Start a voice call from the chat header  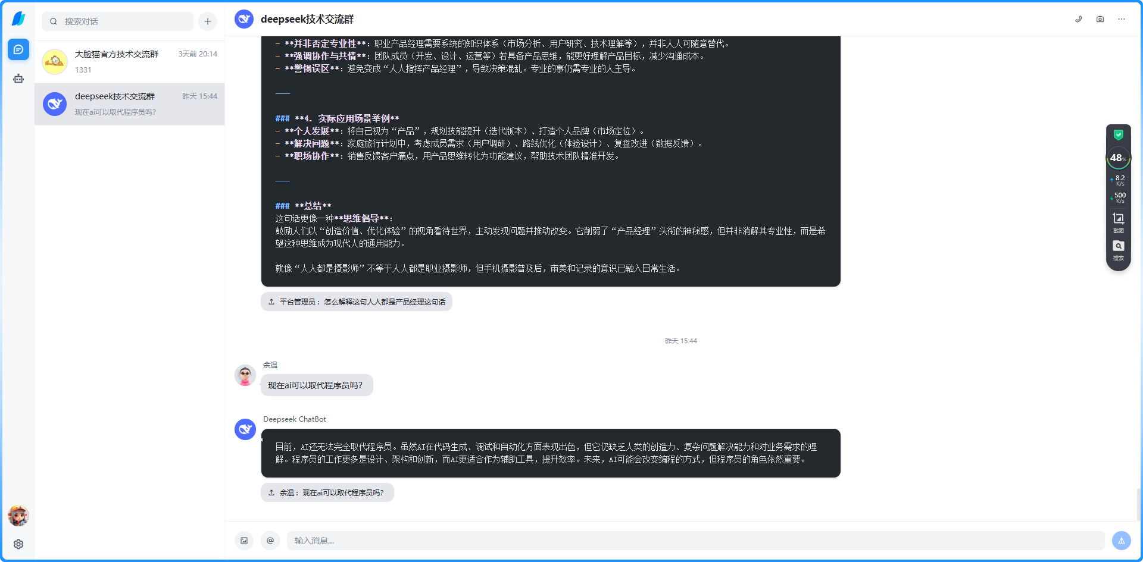click(x=1079, y=19)
